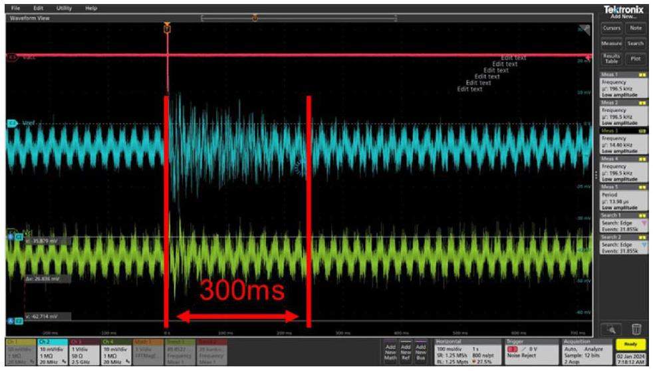Click the trash can delete icon
Screen dimensions: 653x371
(x=636, y=328)
